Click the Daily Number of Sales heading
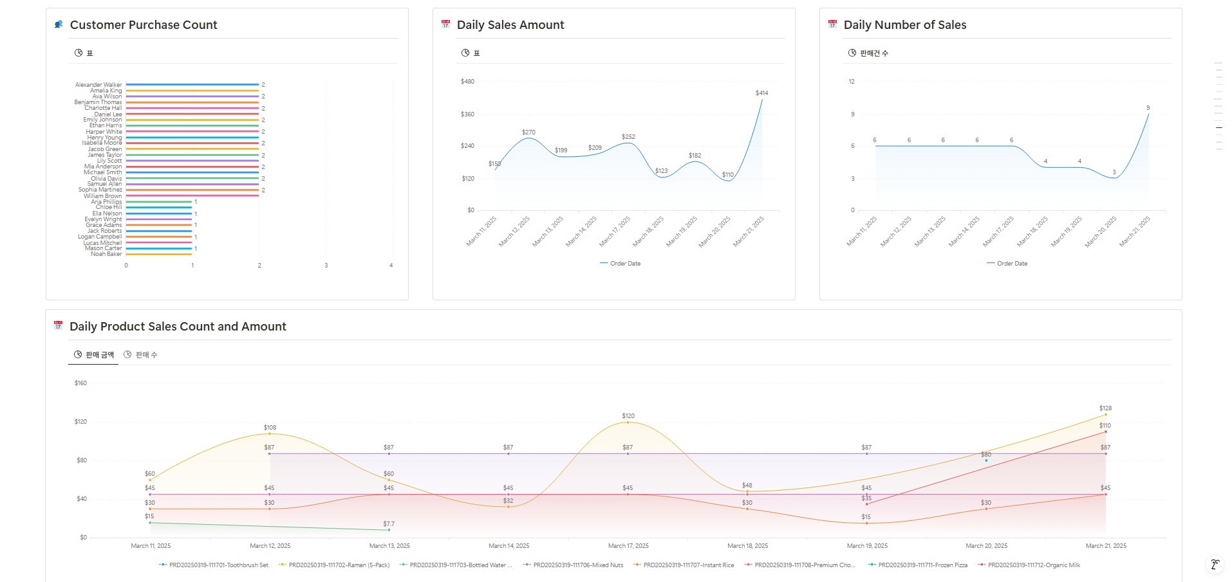Viewport: 1232px width, 582px height. (x=905, y=25)
